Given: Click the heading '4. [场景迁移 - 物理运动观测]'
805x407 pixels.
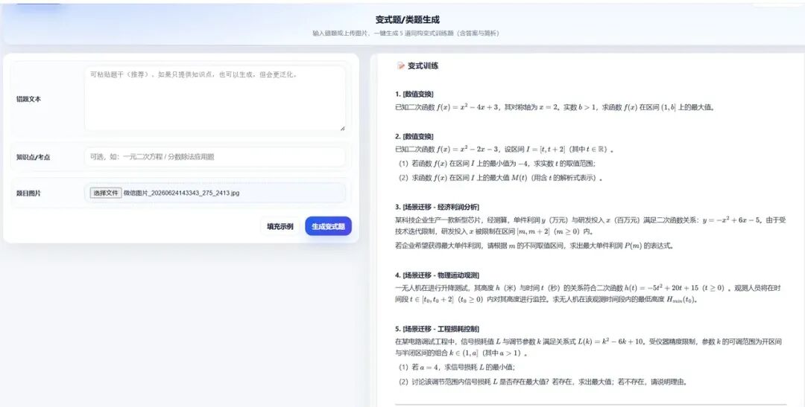Looking at the screenshot, I should (437, 275).
